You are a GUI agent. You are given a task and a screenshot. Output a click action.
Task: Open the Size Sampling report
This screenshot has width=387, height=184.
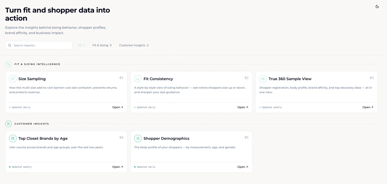[x=118, y=107]
